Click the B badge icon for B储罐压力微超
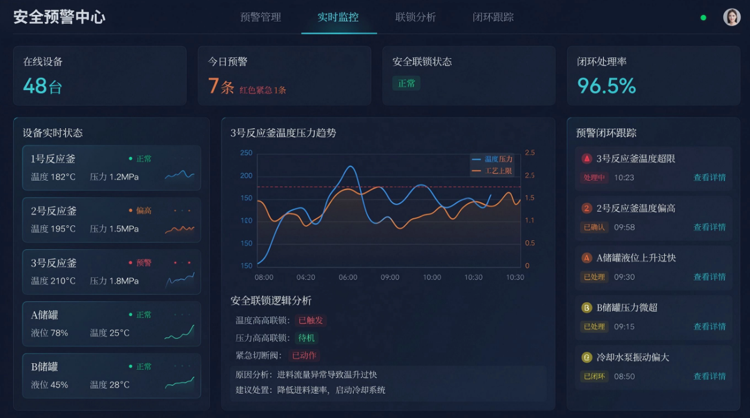The width and height of the screenshot is (750, 418). tap(587, 308)
